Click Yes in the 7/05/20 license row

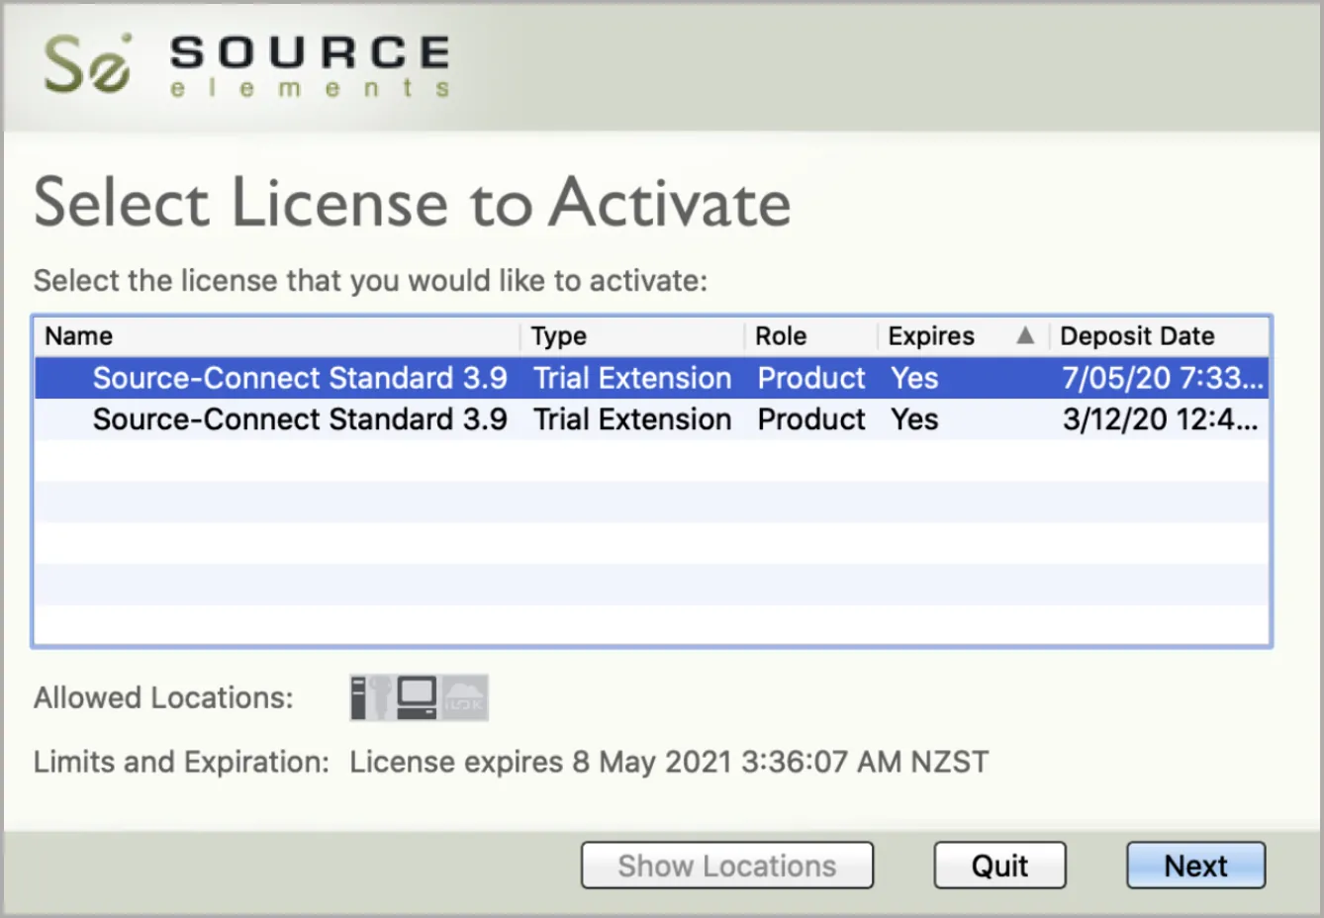tap(914, 378)
